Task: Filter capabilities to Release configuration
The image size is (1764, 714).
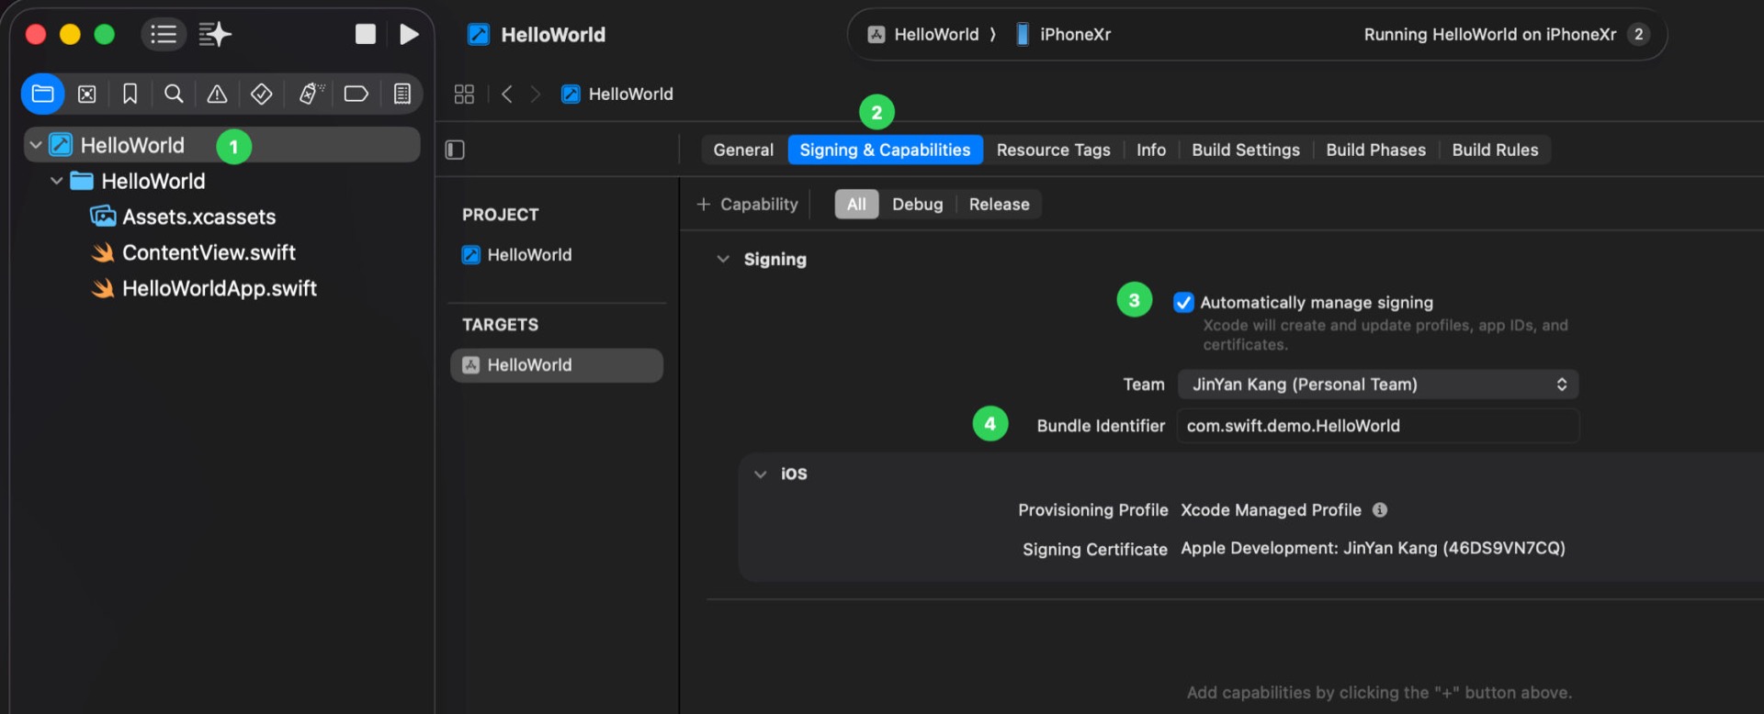Action: [999, 204]
